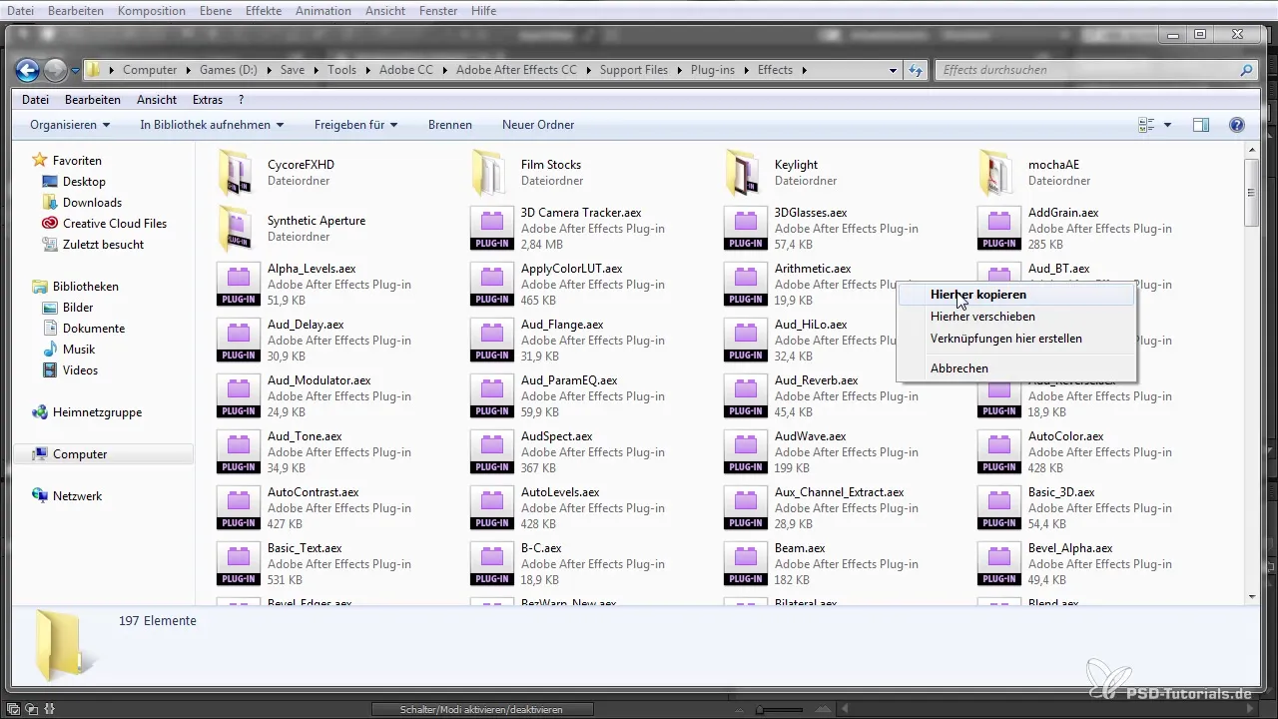Select the Keylight folder icon

tap(744, 173)
